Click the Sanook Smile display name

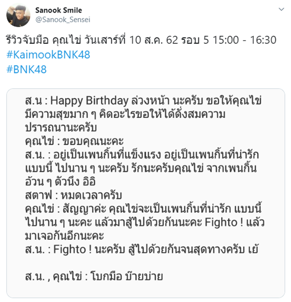pos(59,10)
